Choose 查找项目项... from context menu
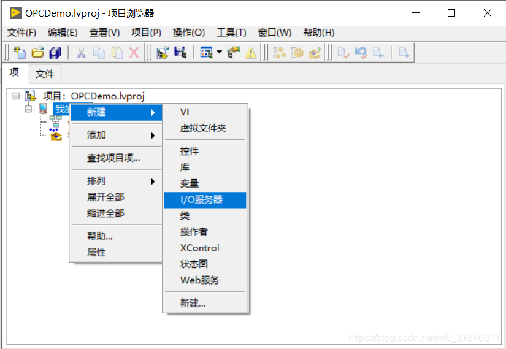Viewport: 506px width, 349px height. 117,158
